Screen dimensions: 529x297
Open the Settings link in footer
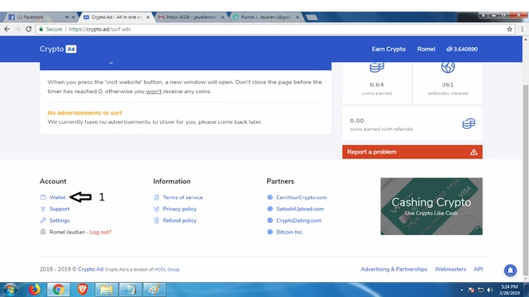[60, 220]
